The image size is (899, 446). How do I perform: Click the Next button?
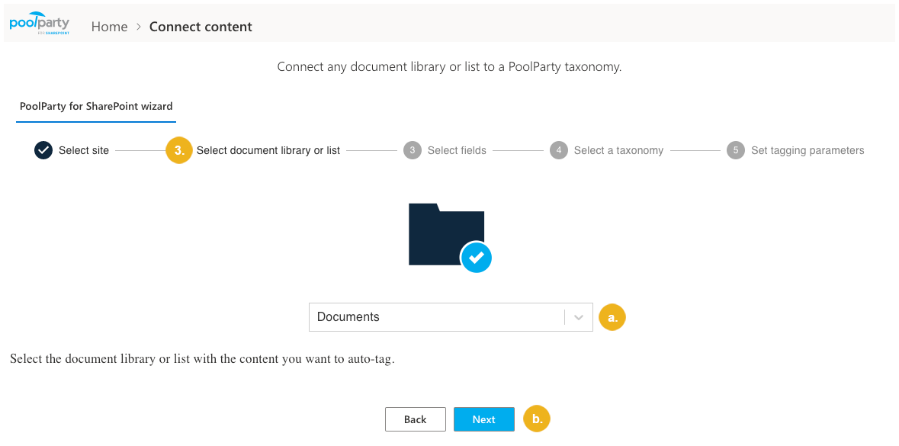483,419
